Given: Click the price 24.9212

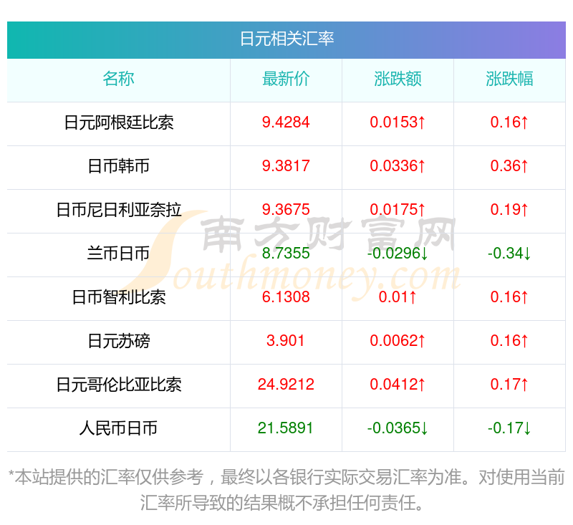Looking at the screenshot, I should [286, 385].
